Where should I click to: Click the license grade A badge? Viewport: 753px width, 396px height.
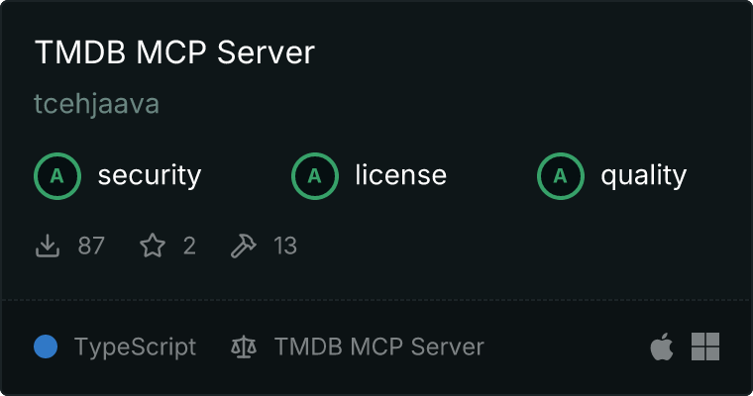[314, 175]
